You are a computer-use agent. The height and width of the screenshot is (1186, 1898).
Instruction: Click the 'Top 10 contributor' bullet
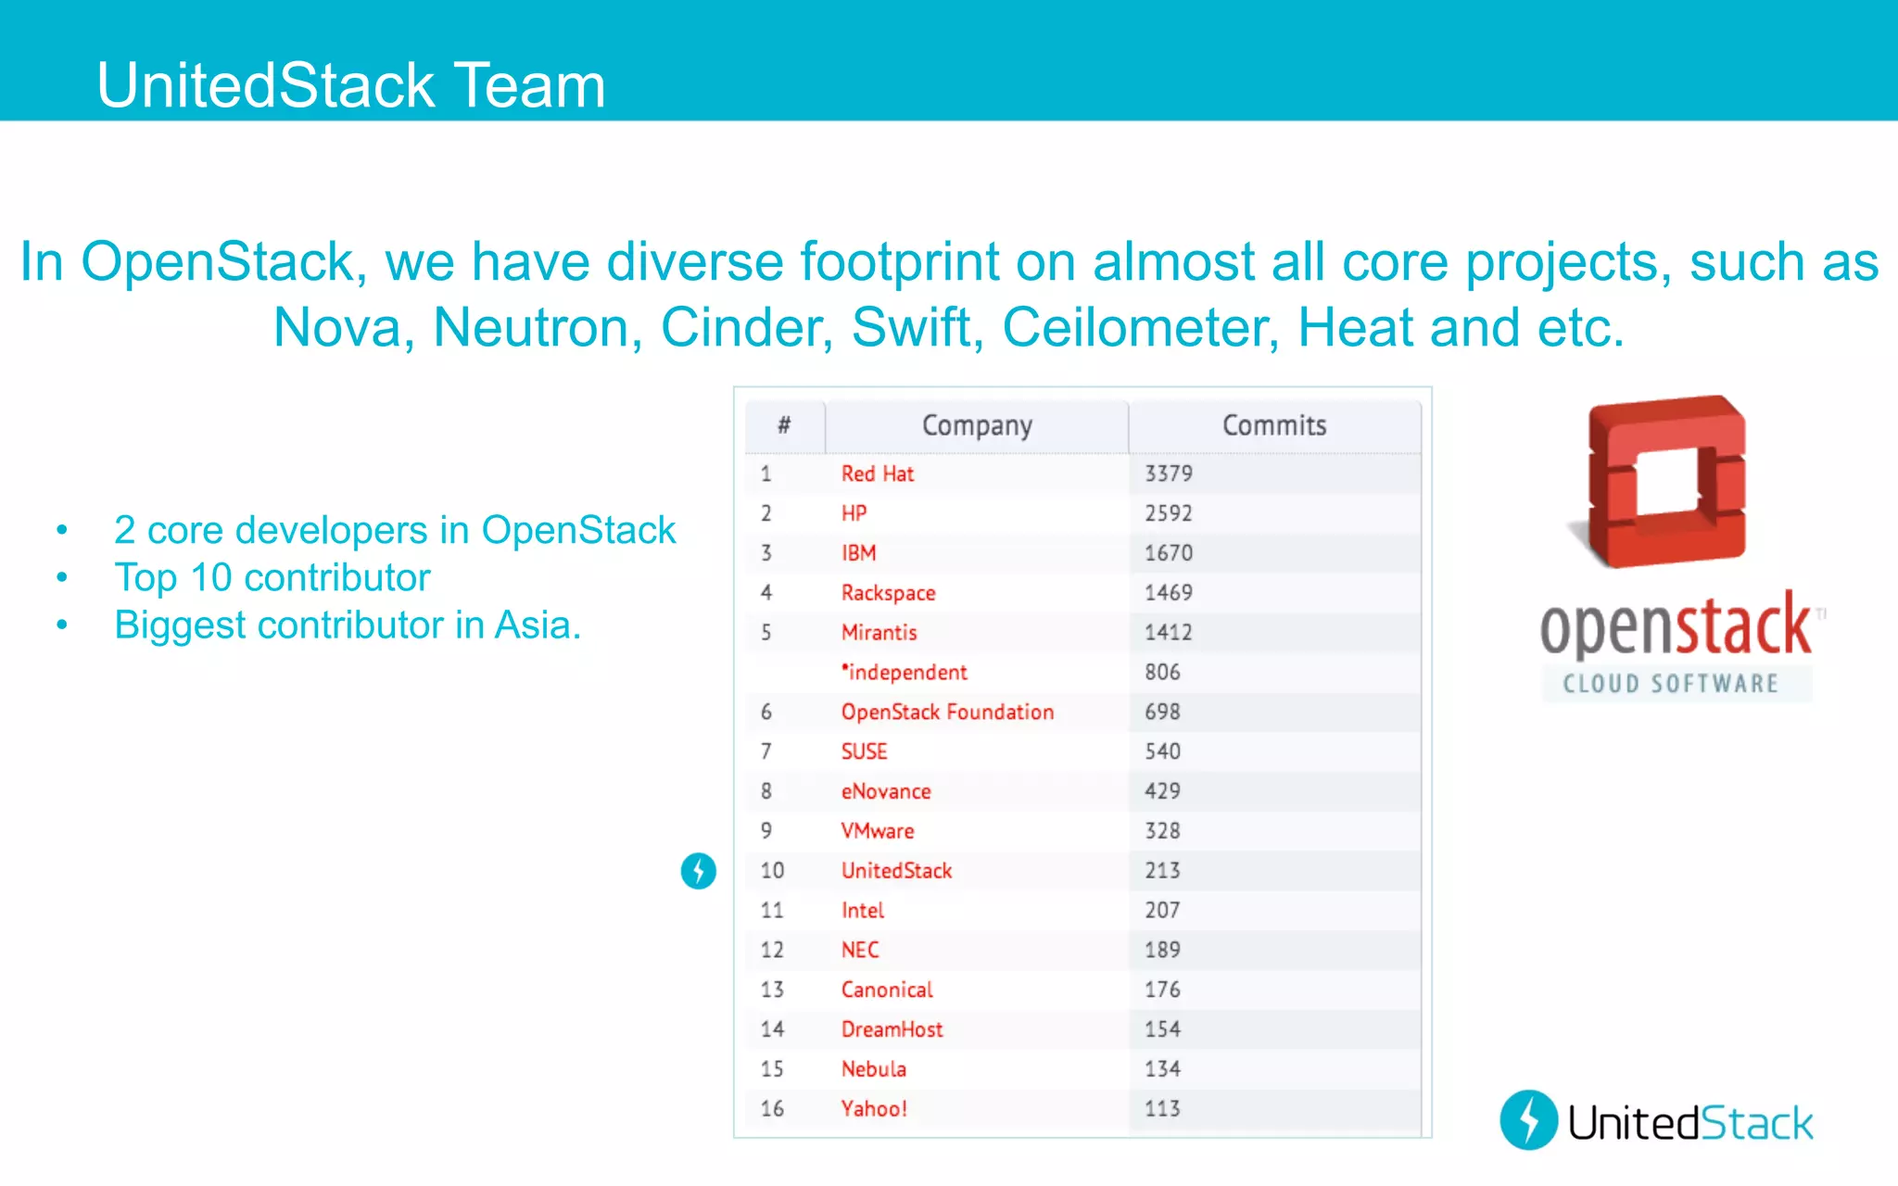[272, 578]
